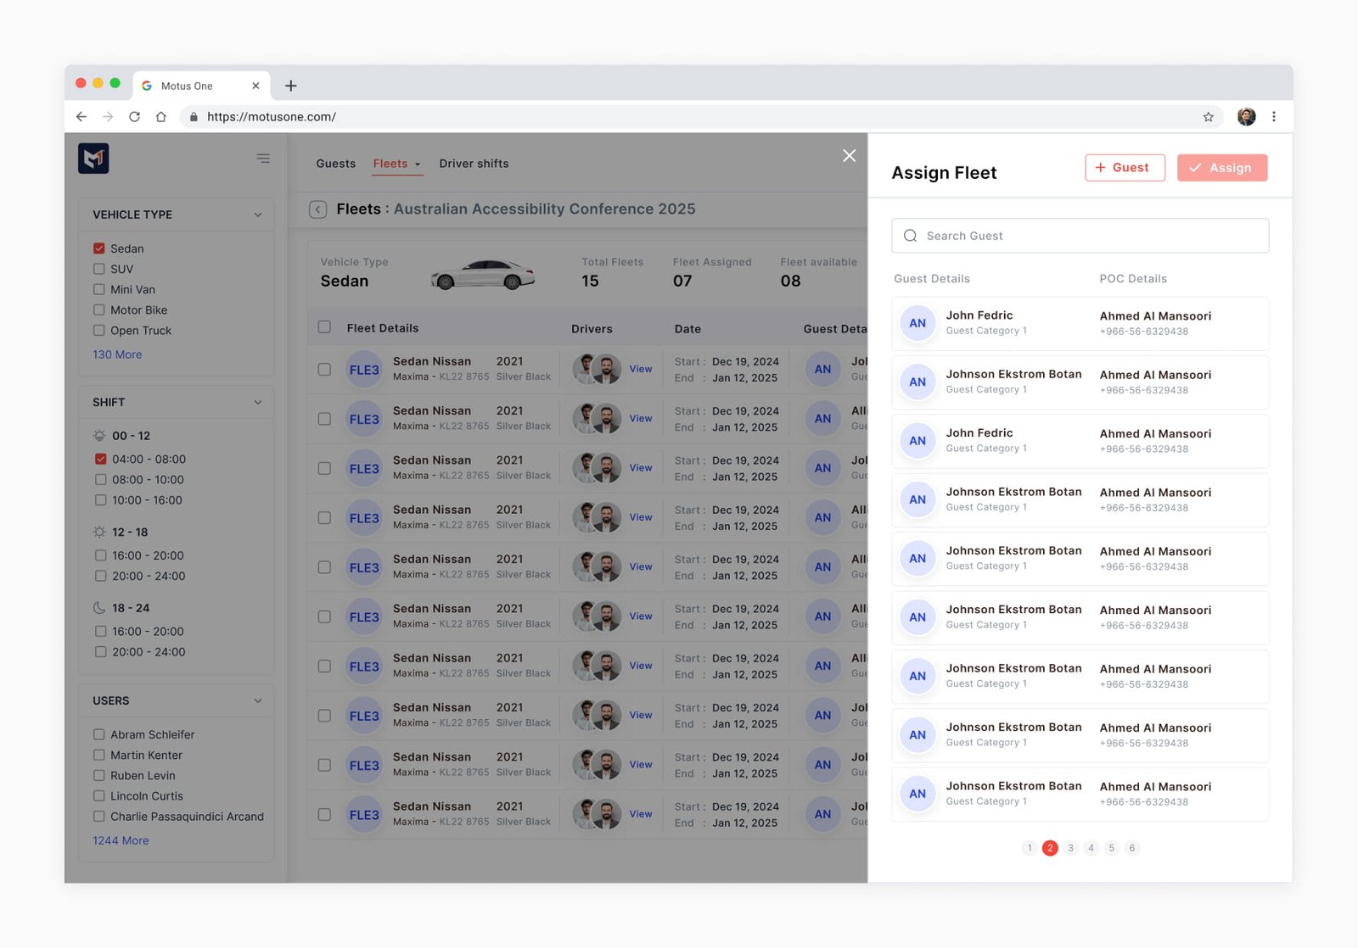Click the Assign button

click(1222, 168)
